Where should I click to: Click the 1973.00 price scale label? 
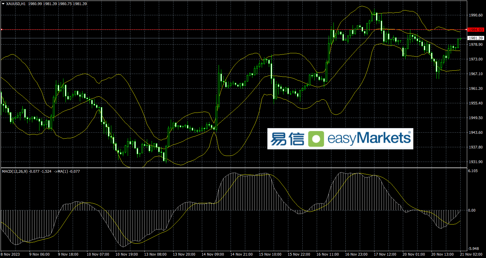point(476,59)
